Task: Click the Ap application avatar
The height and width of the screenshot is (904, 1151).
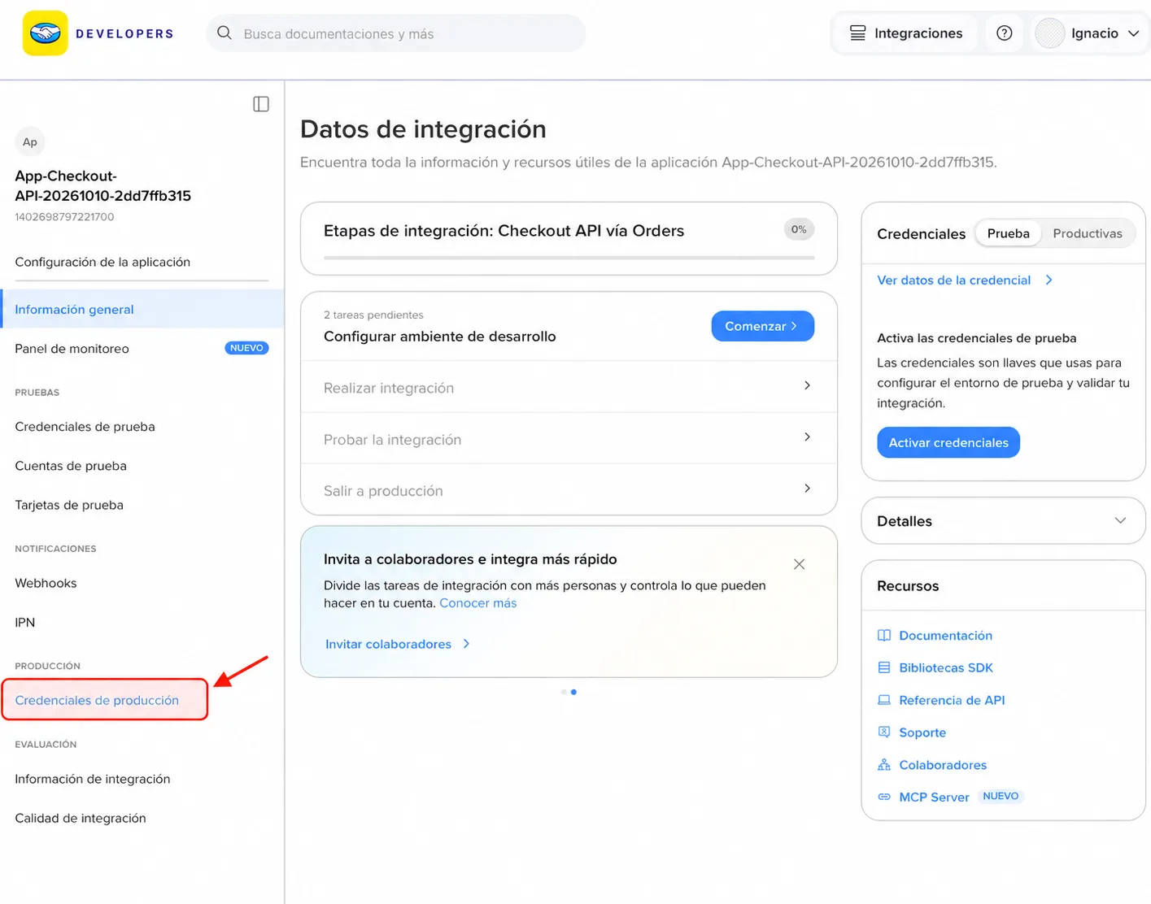Action: (x=30, y=142)
